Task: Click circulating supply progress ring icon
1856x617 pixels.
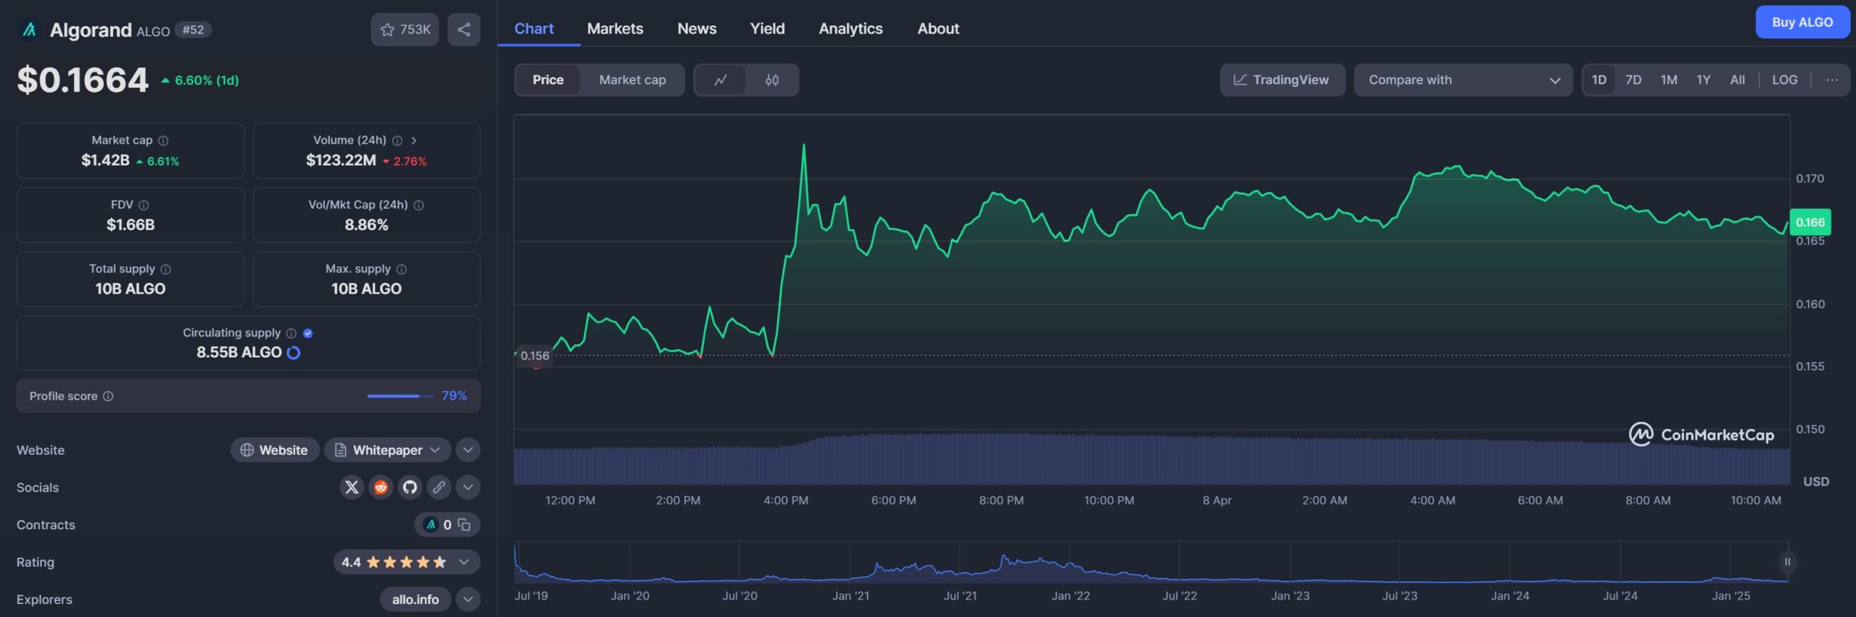Action: 294,353
